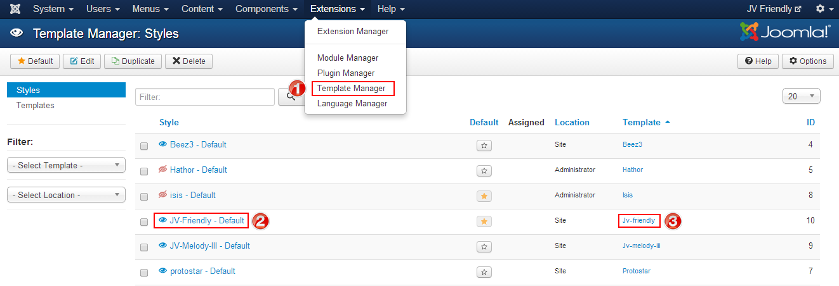Open the protostar - Default style link
Image resolution: width=839 pixels, height=286 pixels.
[x=202, y=271]
